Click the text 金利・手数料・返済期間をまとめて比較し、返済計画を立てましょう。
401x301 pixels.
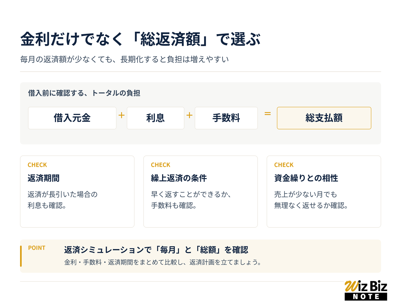(x=163, y=262)
